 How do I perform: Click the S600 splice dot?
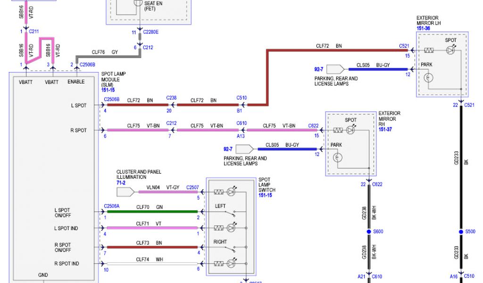pos(369,232)
